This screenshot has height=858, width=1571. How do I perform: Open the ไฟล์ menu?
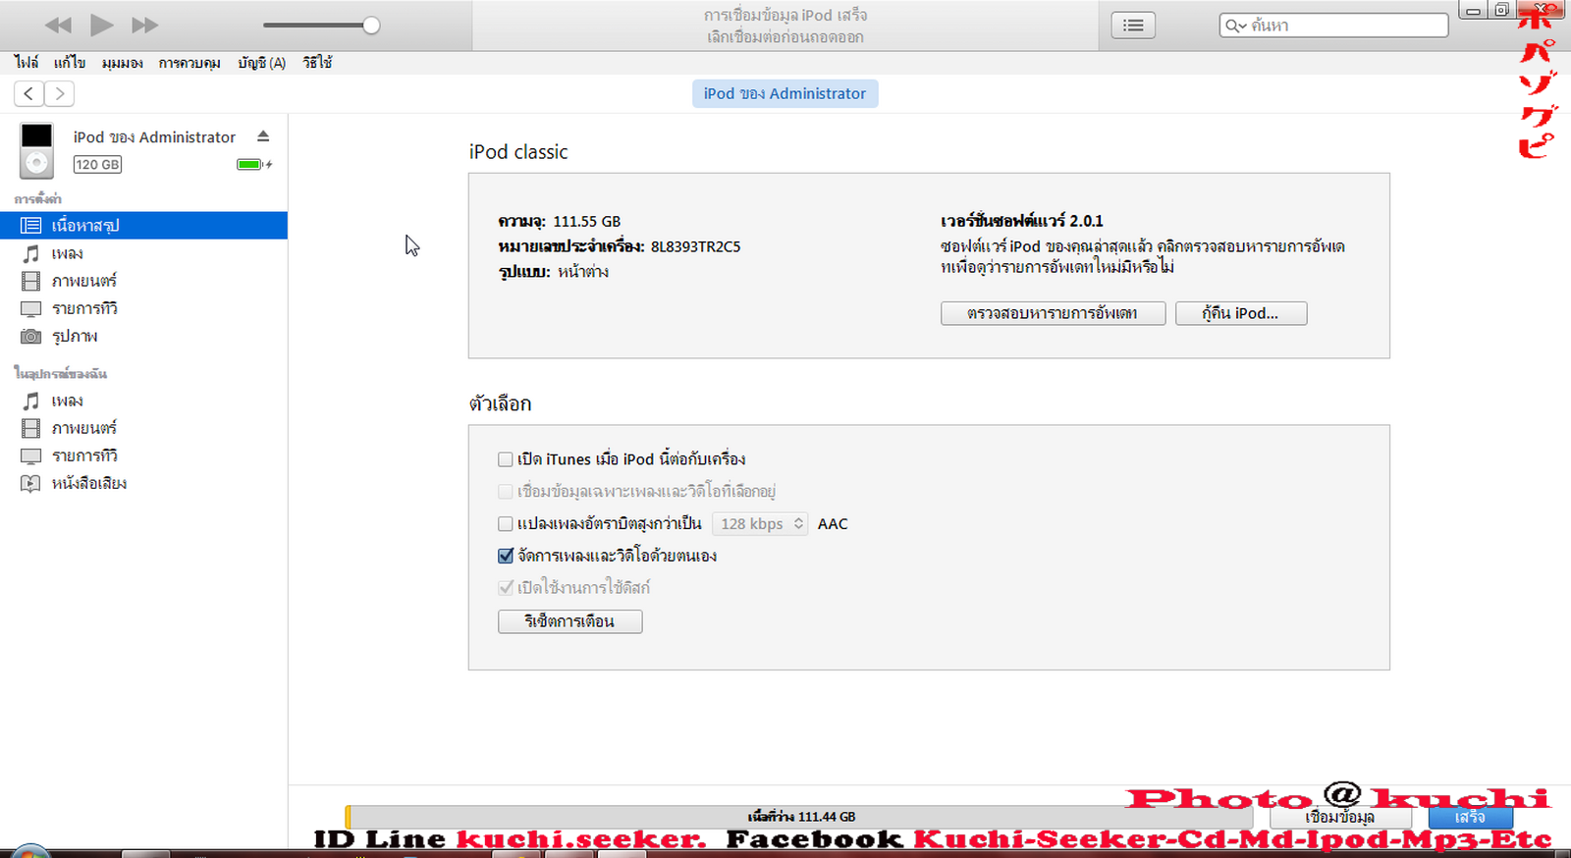[27, 63]
